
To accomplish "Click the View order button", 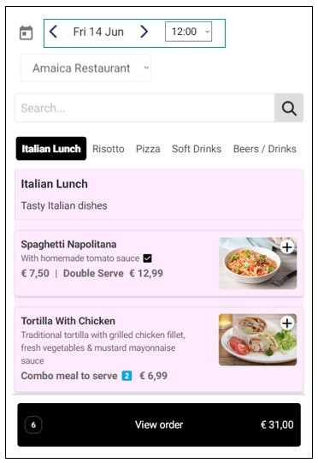I will [x=159, y=424].
